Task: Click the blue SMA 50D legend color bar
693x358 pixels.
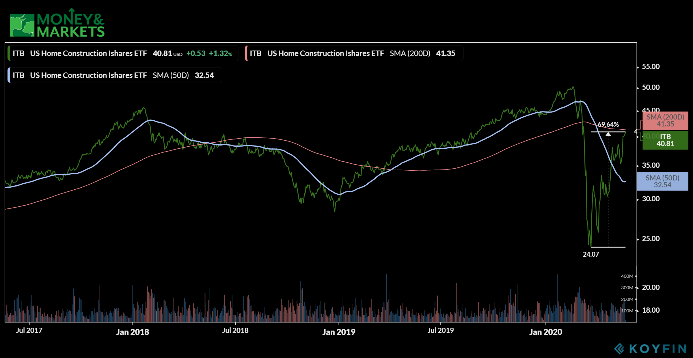Action: (x=9, y=75)
